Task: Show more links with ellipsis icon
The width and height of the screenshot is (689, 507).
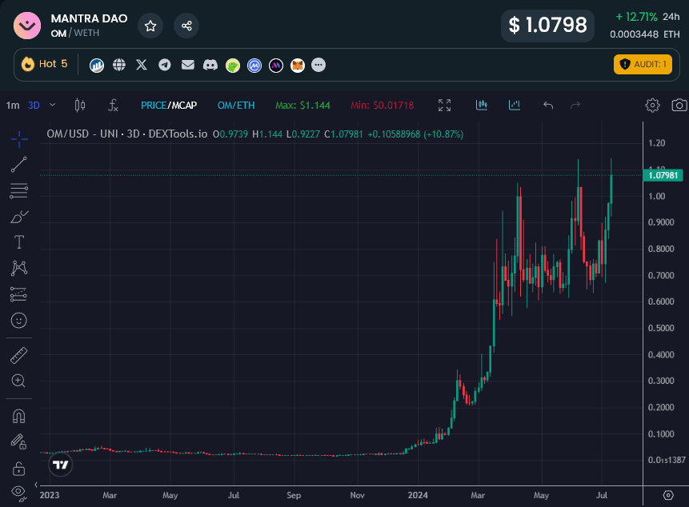Action: point(318,65)
